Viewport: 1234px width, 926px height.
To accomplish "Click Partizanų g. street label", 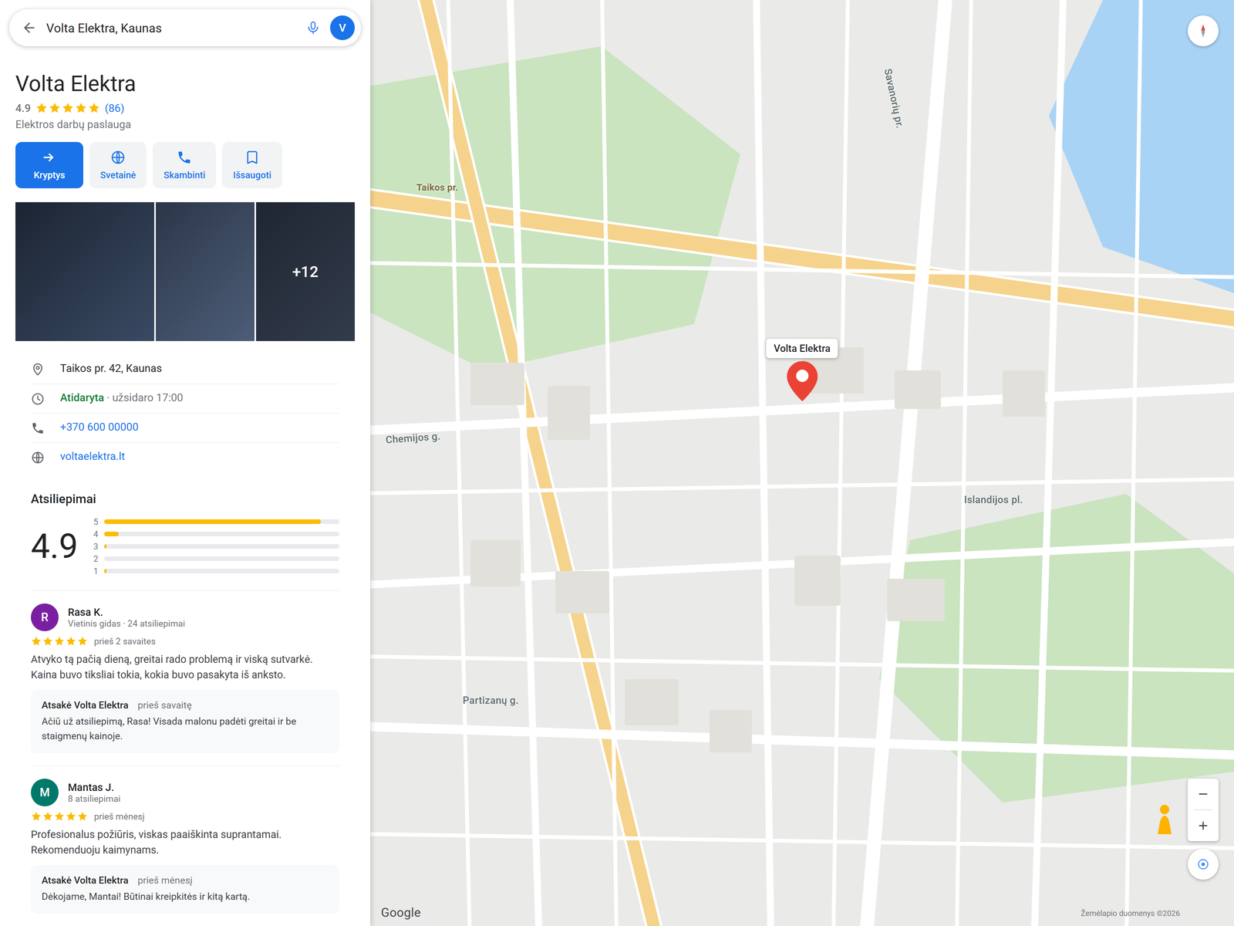I will point(491,700).
